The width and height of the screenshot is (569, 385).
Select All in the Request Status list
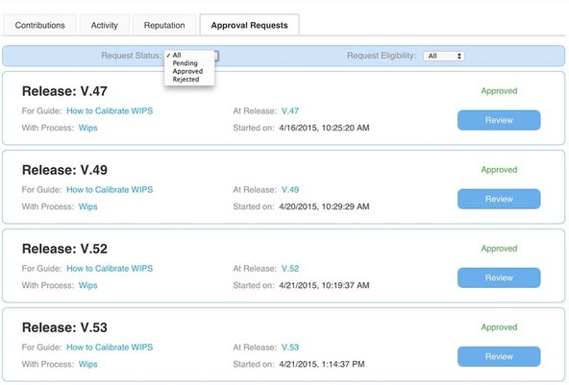tap(177, 55)
